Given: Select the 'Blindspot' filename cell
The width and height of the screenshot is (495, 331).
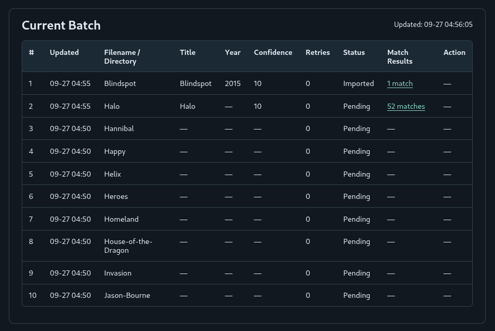Looking at the screenshot, I should (x=120, y=83).
